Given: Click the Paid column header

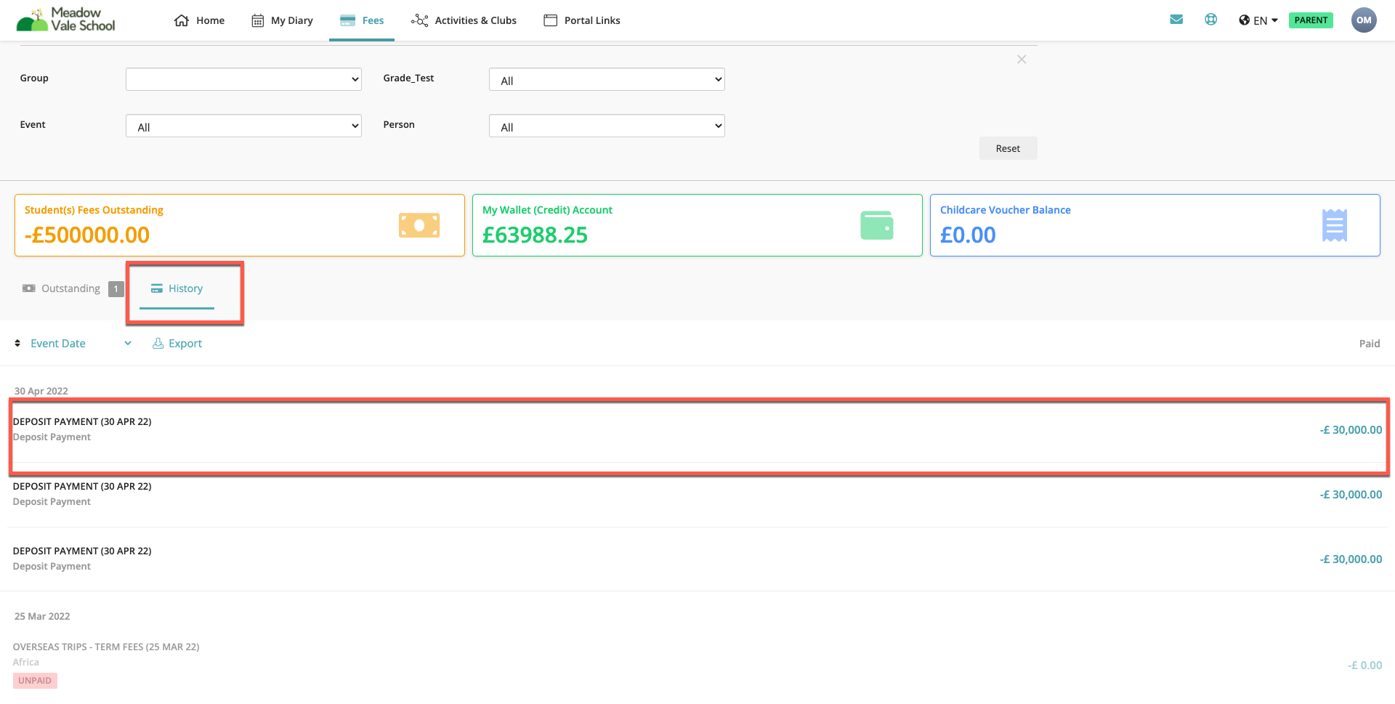Looking at the screenshot, I should coord(1370,343).
